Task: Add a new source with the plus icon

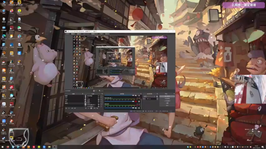Action: point(86,108)
